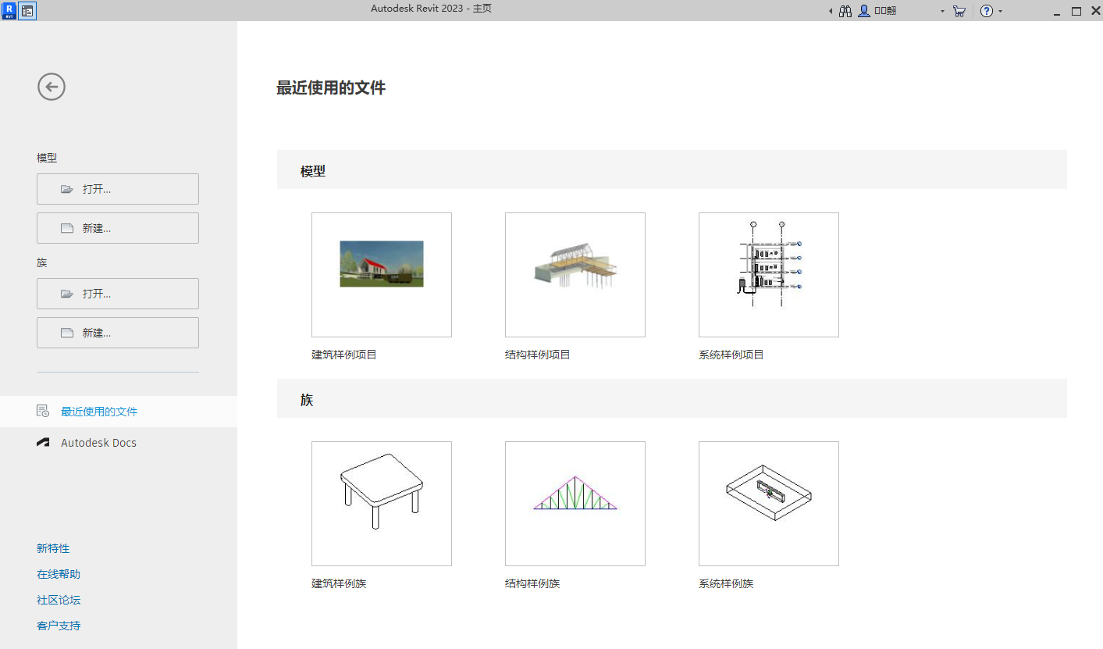This screenshot has height=649, width=1103.
Task: Click the 主页 (Home) icon in title bar
Action: [x=27, y=11]
